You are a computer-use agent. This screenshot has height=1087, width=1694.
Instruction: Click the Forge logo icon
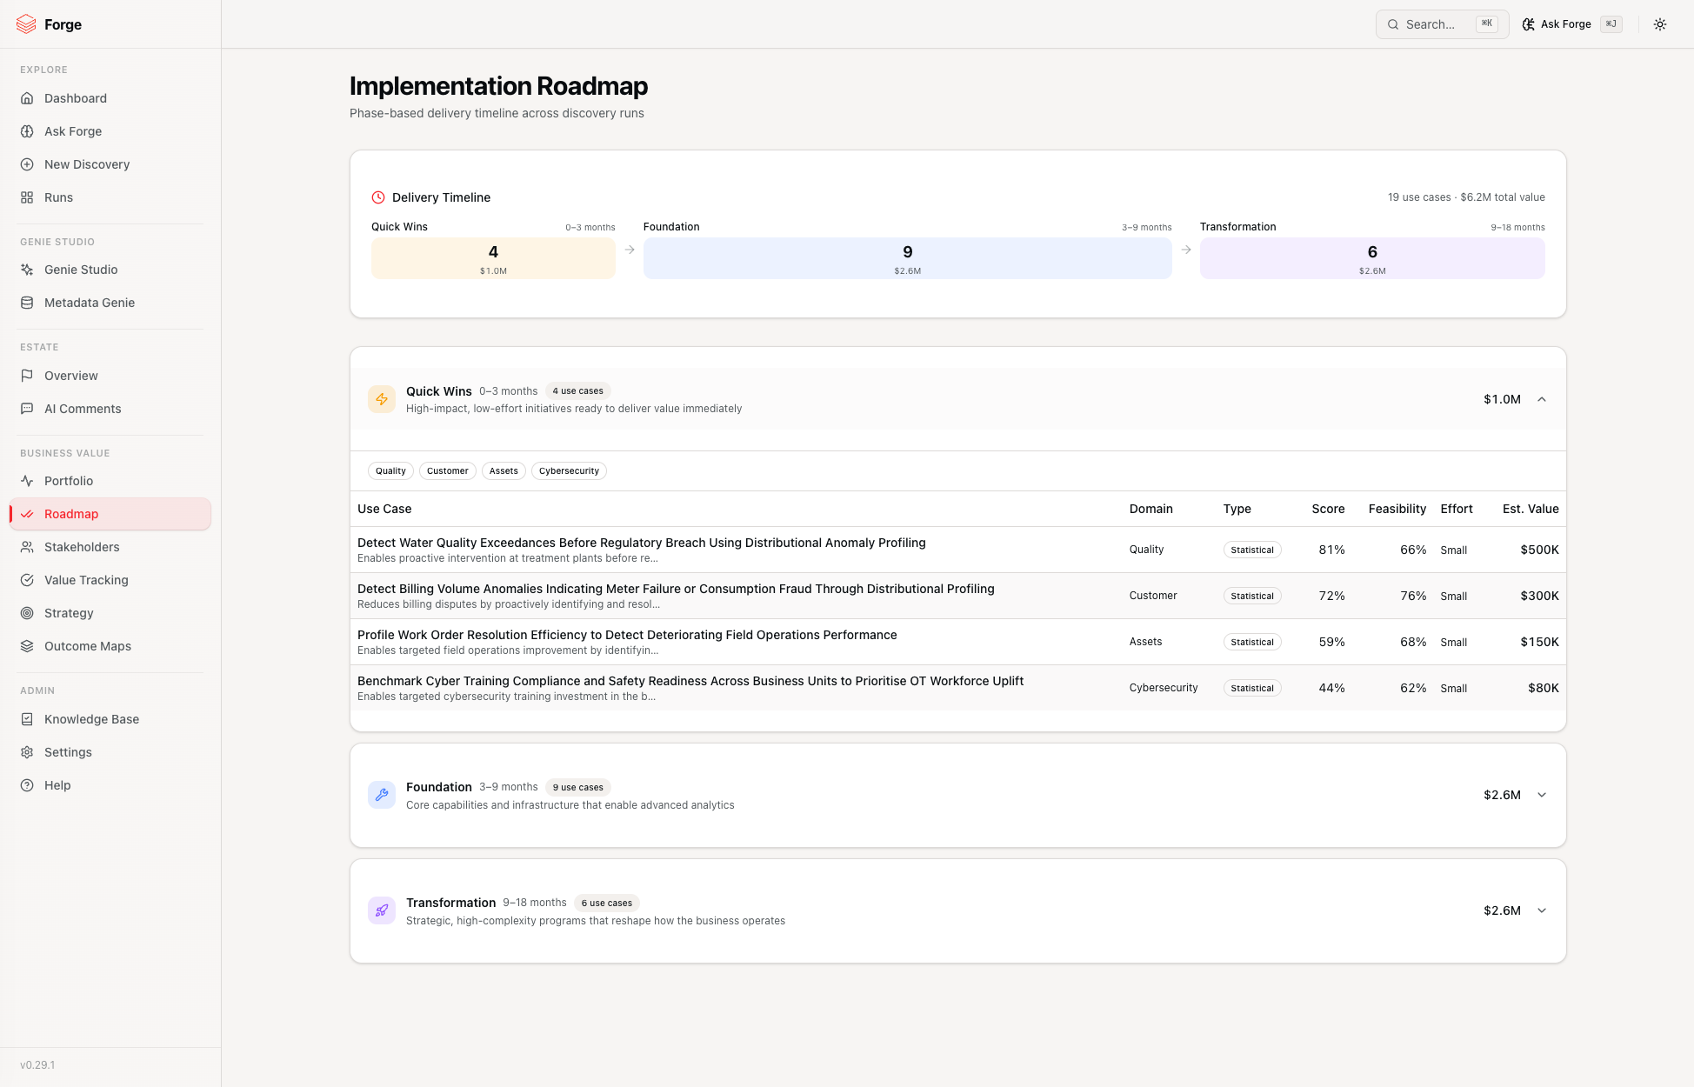click(26, 24)
